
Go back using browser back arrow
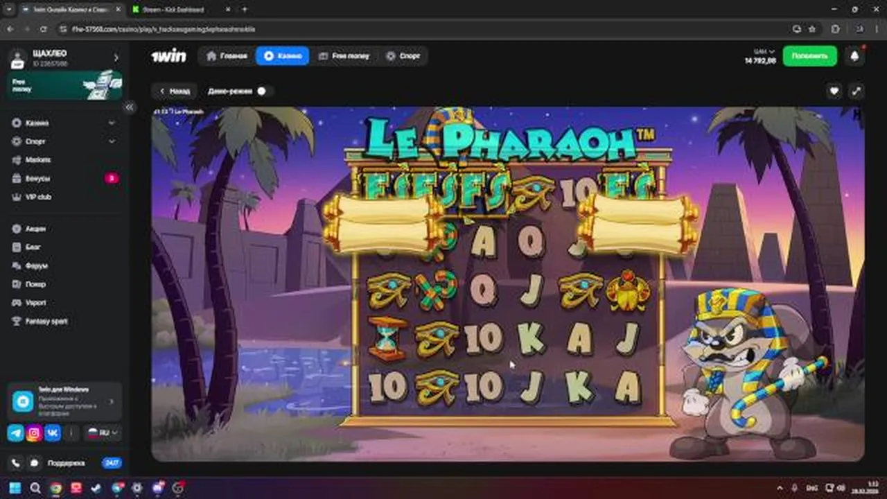click(10, 29)
